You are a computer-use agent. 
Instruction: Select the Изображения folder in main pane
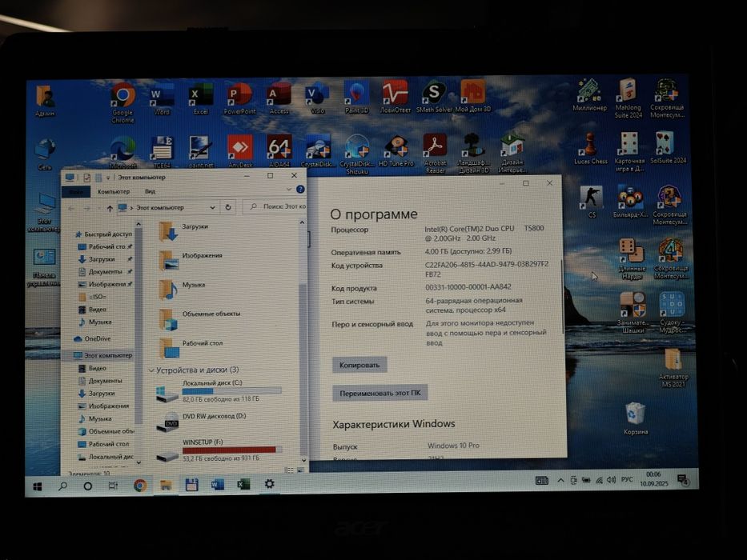[190, 261]
